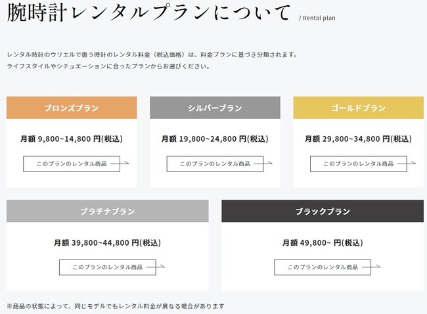427x314 pixels.
Task: Click the arrow beside Platinum plan button
Action: coord(160,267)
